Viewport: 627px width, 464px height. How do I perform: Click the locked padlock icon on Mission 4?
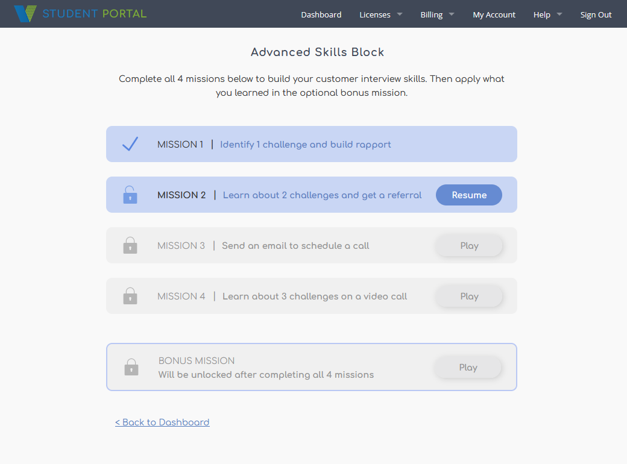pyautogui.click(x=130, y=296)
